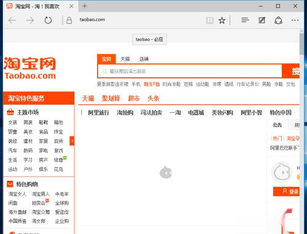
Task: Open 头条 in the orange nav
Action: click(153, 99)
